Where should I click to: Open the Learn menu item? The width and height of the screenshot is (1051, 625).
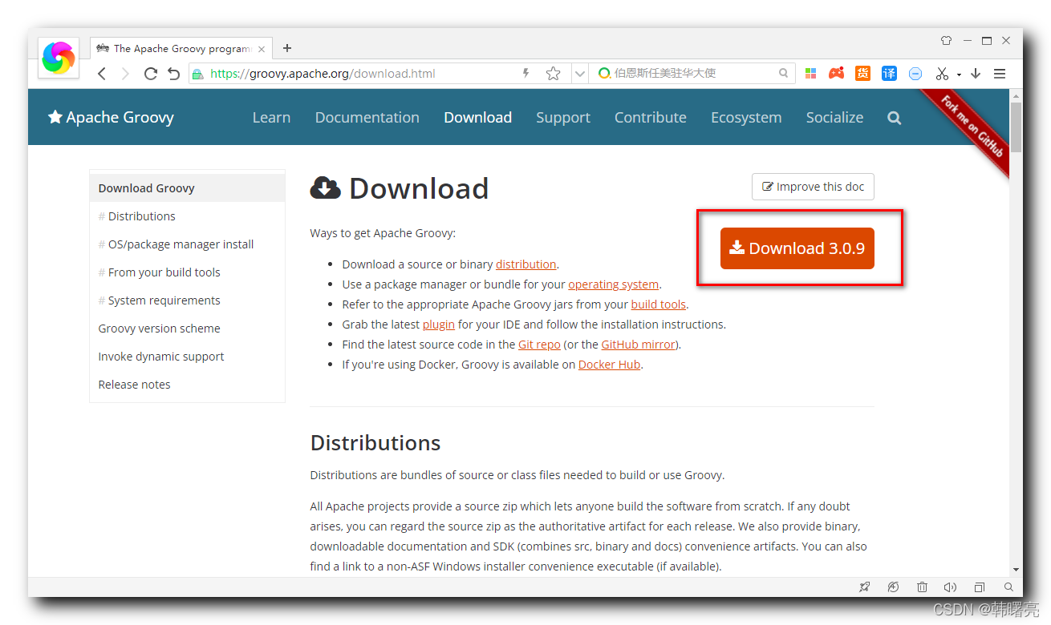pyautogui.click(x=271, y=117)
